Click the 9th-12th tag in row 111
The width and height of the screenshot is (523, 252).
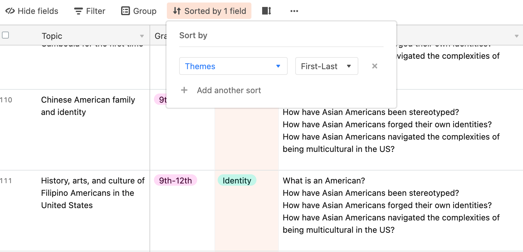point(175,180)
